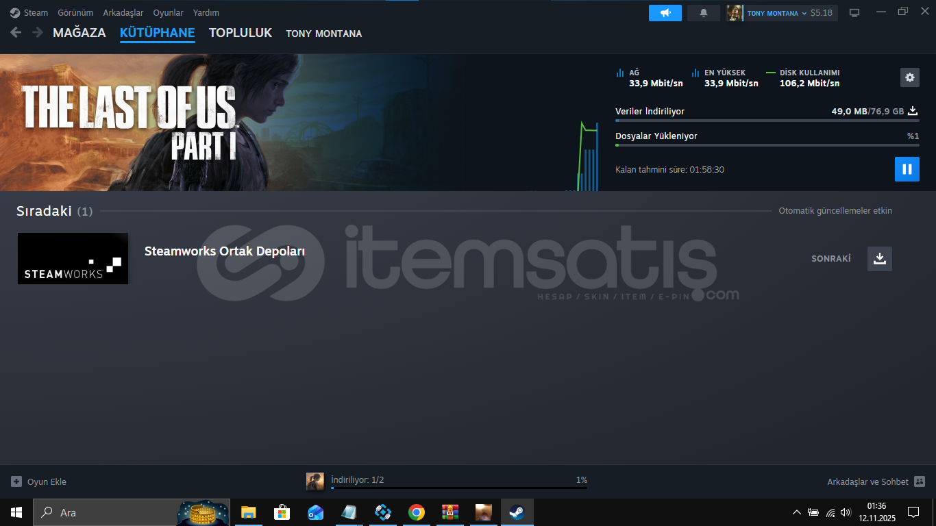The image size is (936, 526).
Task: Open the Yardım menu
Action: coord(206,13)
